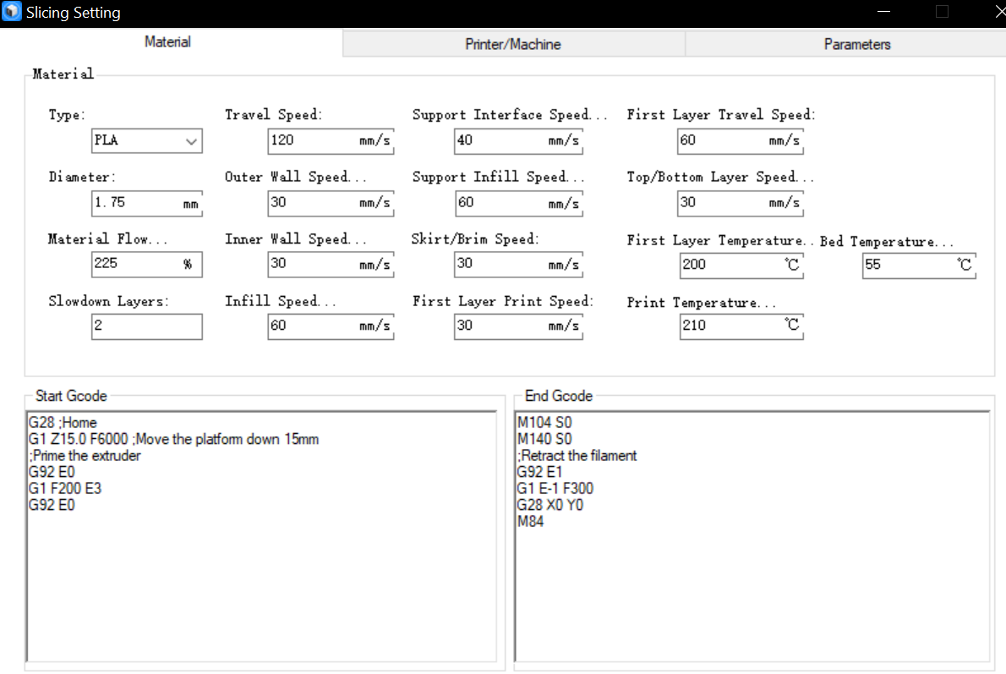Click the First Layer Print Speed field
The width and height of the screenshot is (1006, 674).
(518, 326)
